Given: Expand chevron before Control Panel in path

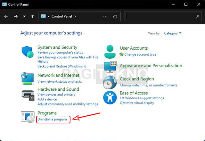Looking at the screenshot, I should pos(48,16).
